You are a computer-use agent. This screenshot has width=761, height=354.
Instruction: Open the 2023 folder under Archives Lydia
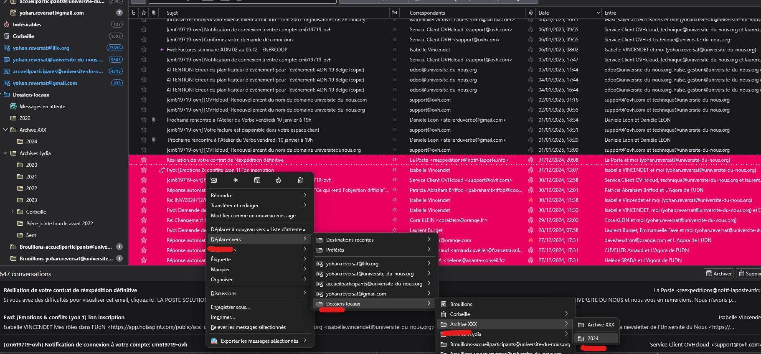click(x=32, y=200)
